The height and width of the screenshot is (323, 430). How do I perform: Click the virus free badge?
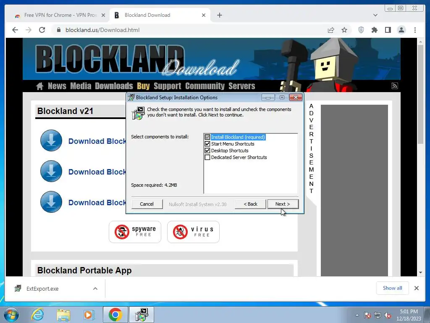pyautogui.click(x=193, y=232)
